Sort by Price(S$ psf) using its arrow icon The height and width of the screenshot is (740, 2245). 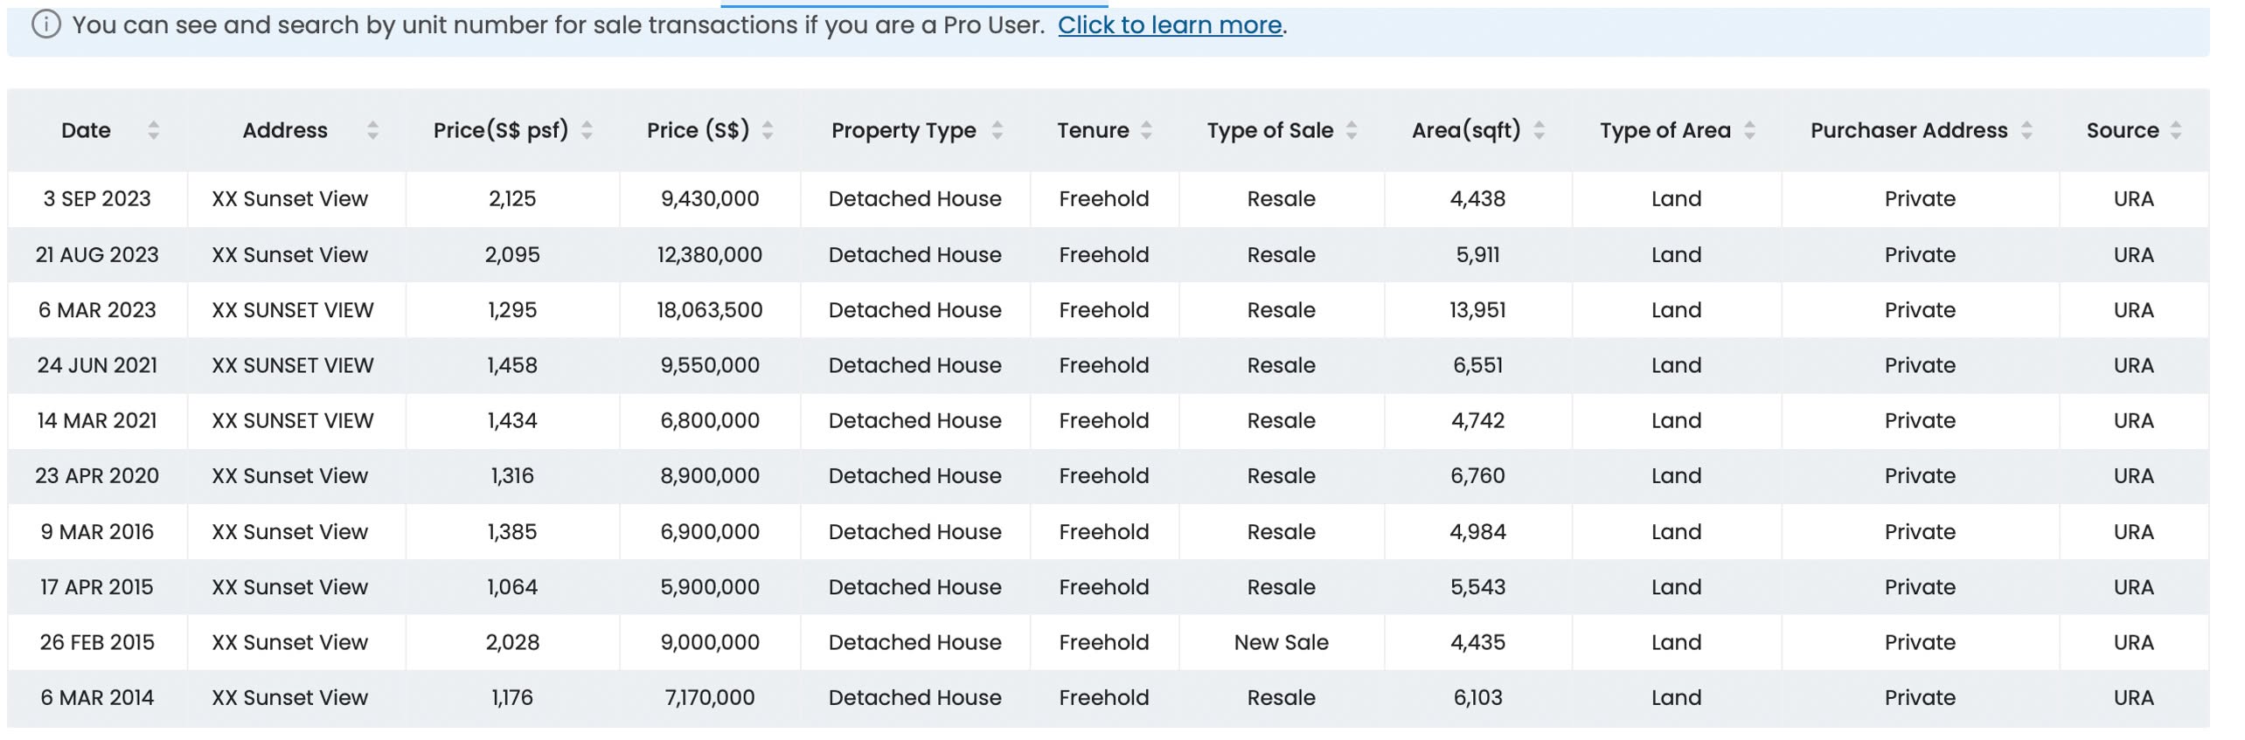point(587,131)
